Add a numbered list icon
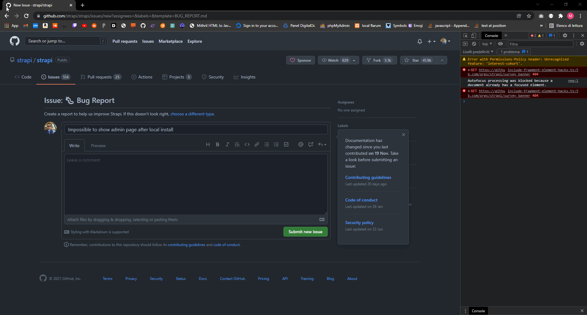This screenshot has width=587, height=315. pyautogui.click(x=276, y=144)
